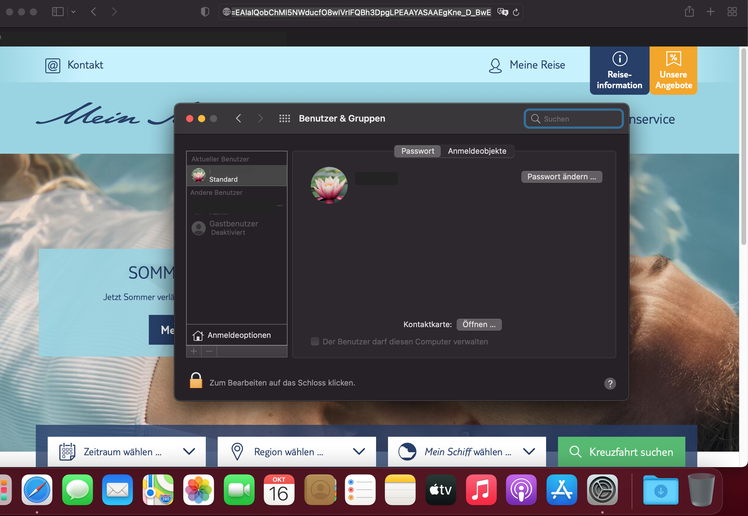Click the Safari reload page icon
Image resolution: width=748 pixels, height=516 pixels.
516,12
